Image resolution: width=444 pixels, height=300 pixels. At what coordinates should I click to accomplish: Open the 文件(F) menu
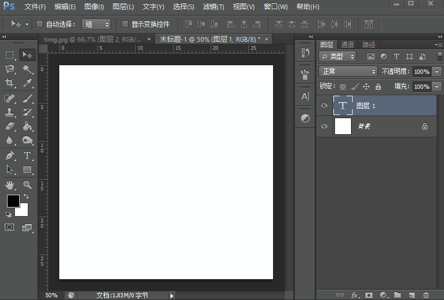(35, 6)
